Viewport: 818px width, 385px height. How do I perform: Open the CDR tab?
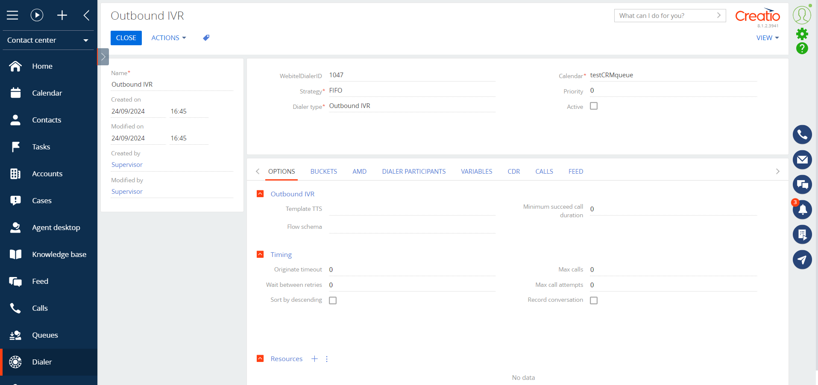[514, 172]
